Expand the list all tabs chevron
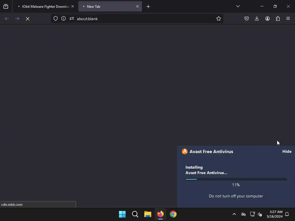 pyautogui.click(x=238, y=6)
